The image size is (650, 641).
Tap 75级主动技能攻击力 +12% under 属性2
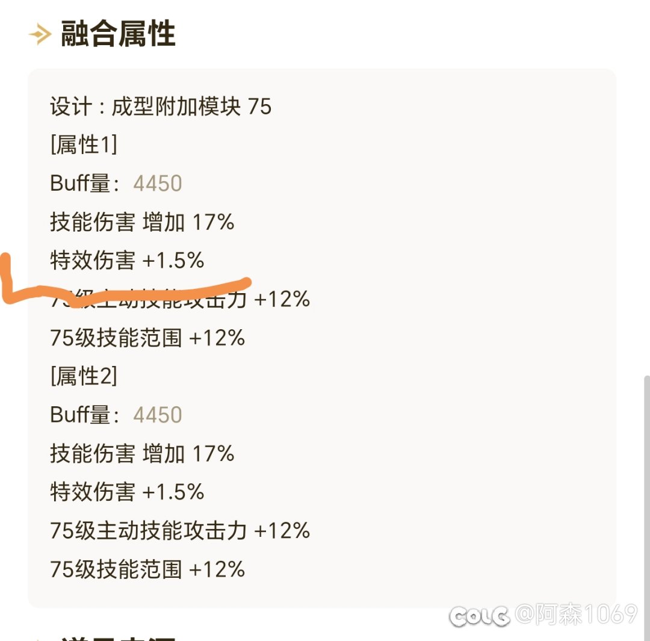180,530
